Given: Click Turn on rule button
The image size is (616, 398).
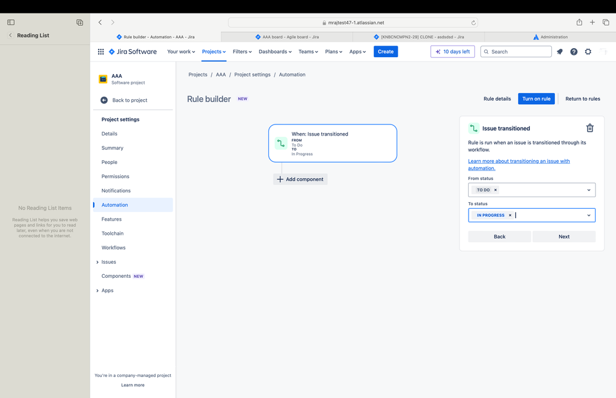Looking at the screenshot, I should pos(536,99).
